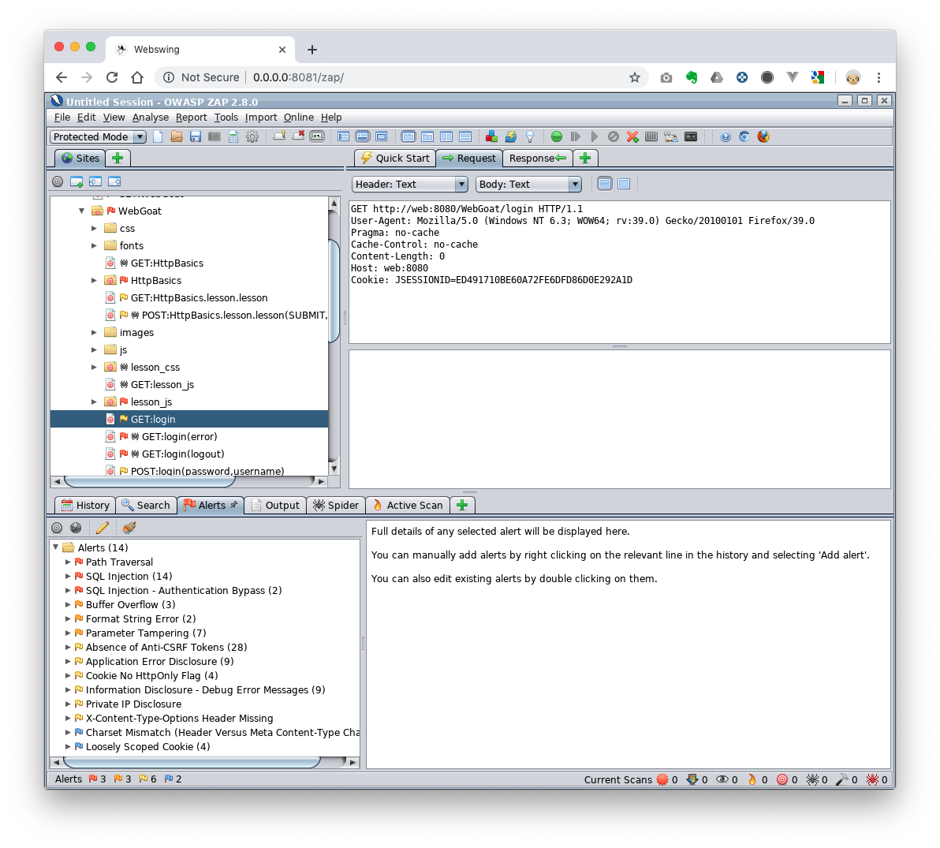Image resolution: width=940 pixels, height=848 pixels.
Task: Expand the Buffer Overflow (3) alert
Action: 68,604
